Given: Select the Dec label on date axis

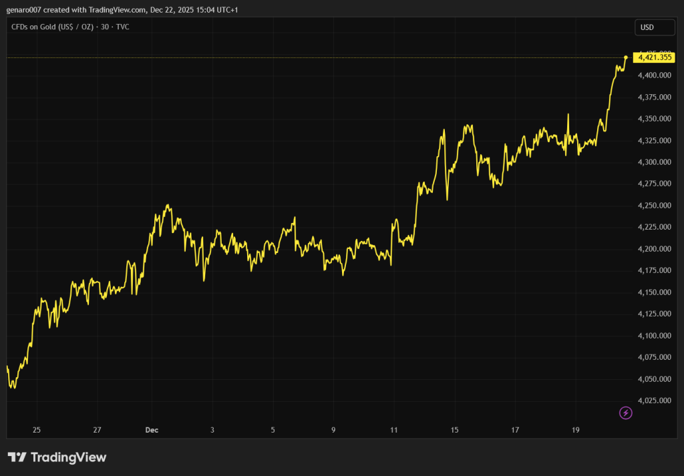Looking at the screenshot, I should (152, 430).
